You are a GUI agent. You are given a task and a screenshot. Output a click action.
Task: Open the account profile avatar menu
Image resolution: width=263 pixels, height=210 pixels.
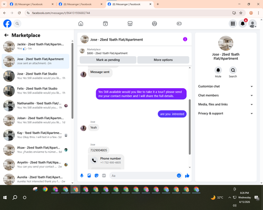pyautogui.click(x=252, y=24)
